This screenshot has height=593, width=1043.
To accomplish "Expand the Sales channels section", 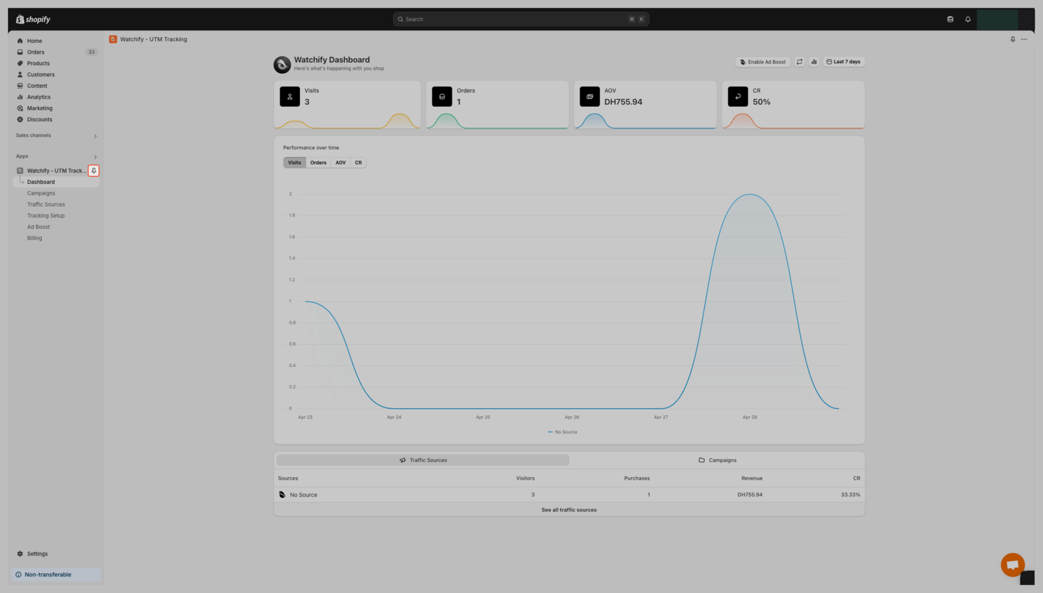I will (x=95, y=136).
